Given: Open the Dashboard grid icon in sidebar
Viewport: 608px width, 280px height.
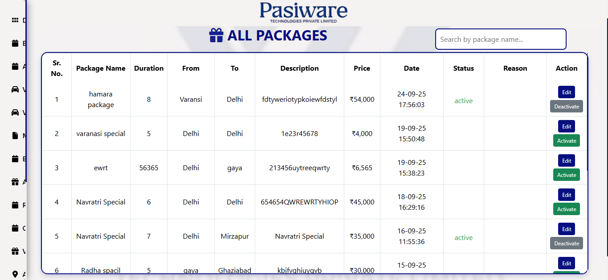Looking at the screenshot, I should click(15, 20).
